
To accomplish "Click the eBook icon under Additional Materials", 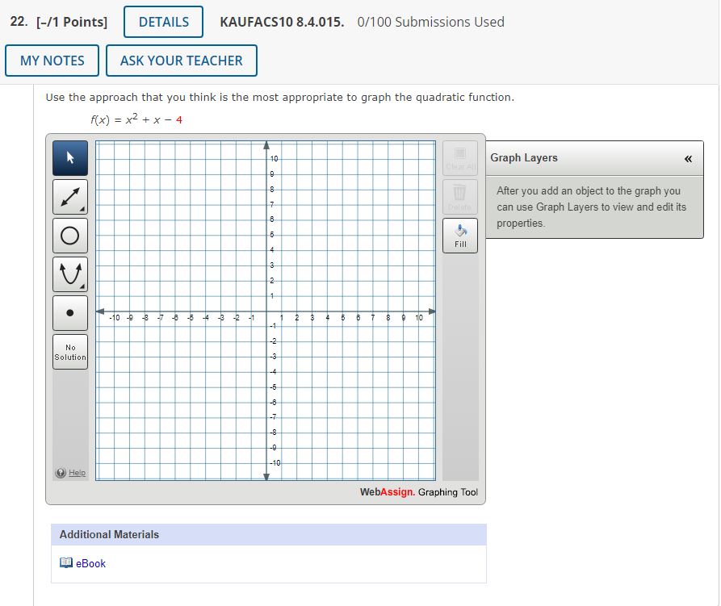I will [x=65, y=563].
